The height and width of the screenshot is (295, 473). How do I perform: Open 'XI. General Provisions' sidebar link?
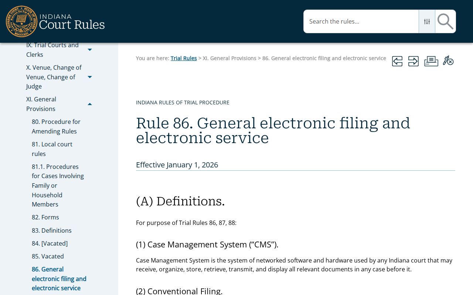coord(41,104)
